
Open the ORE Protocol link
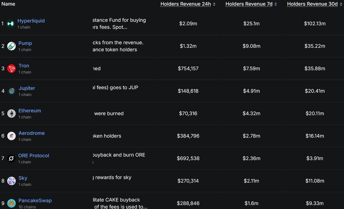coord(34,155)
